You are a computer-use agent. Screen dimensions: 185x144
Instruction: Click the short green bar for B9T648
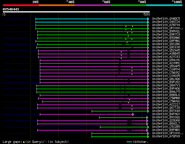pyautogui.click(x=120, y=111)
